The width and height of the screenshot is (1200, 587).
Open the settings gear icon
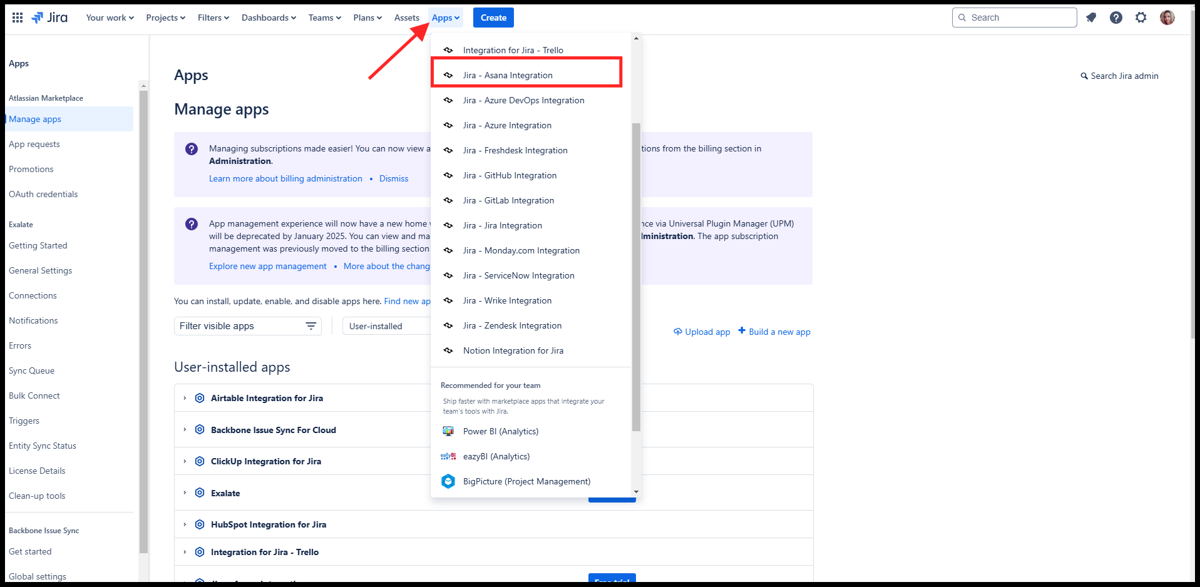1141,18
